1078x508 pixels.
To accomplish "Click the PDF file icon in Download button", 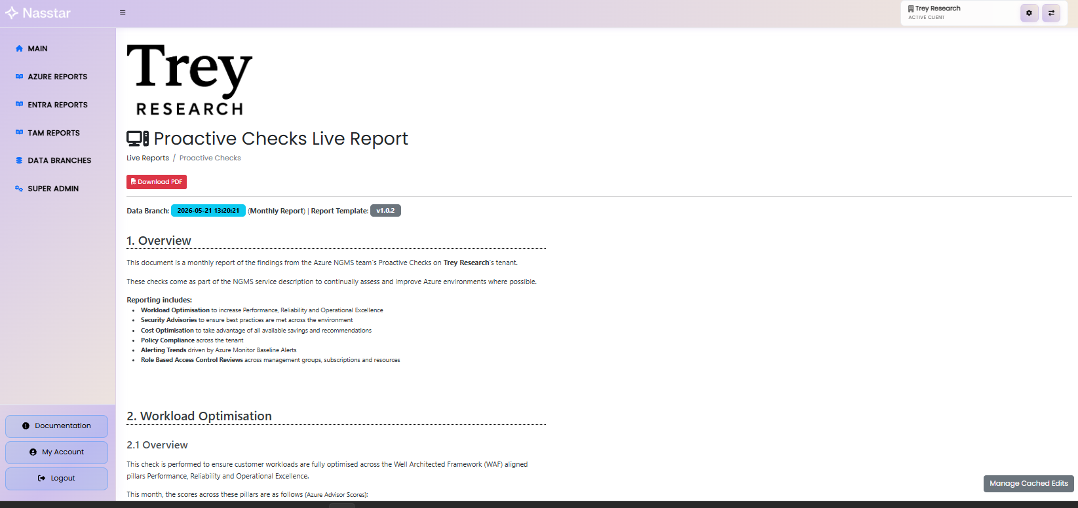I will pos(134,182).
